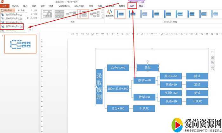Click the plus icon beside the SmartArt
Screen dimensions: 222x133
pos(212,57)
